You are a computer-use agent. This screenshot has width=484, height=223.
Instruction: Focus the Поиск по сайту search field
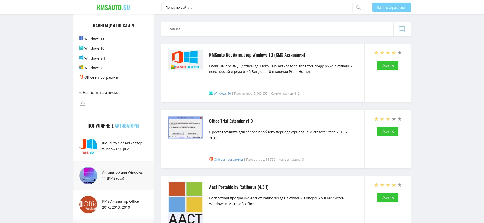[x=257, y=7]
